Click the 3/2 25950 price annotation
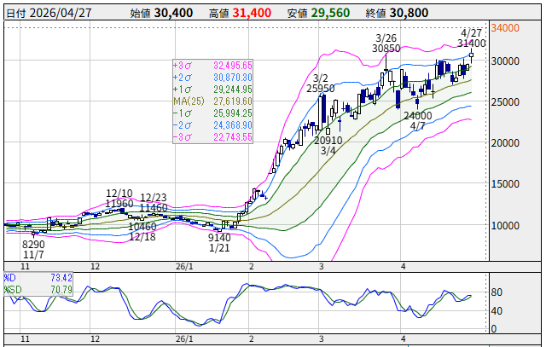Image resolution: width=546 pixels, height=347 pixels. (x=320, y=83)
